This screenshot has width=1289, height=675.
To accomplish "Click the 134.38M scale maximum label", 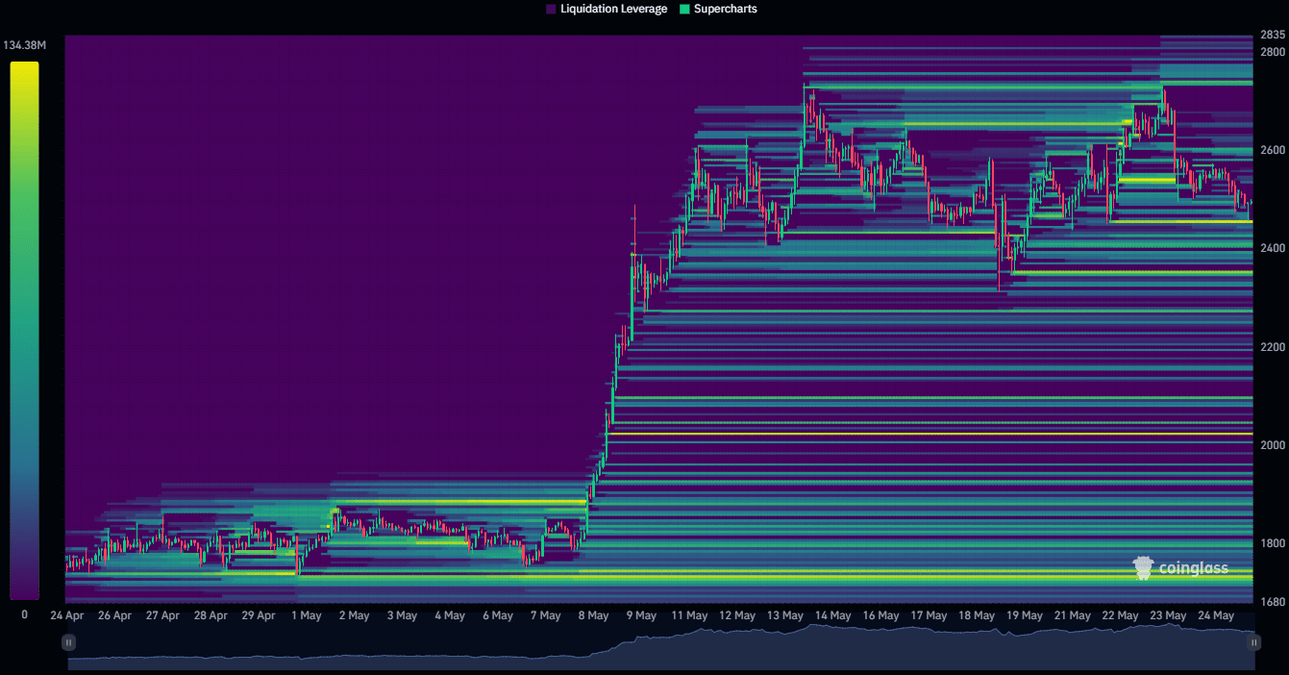I will pyautogui.click(x=25, y=45).
